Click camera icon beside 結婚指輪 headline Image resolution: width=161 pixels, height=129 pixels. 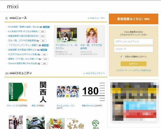tap(38, 50)
